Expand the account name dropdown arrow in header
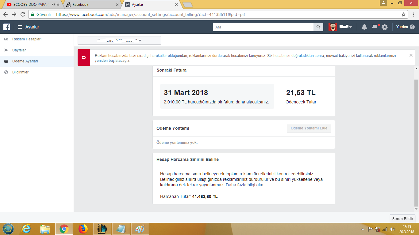This screenshot has width=419, height=235. 351,27
